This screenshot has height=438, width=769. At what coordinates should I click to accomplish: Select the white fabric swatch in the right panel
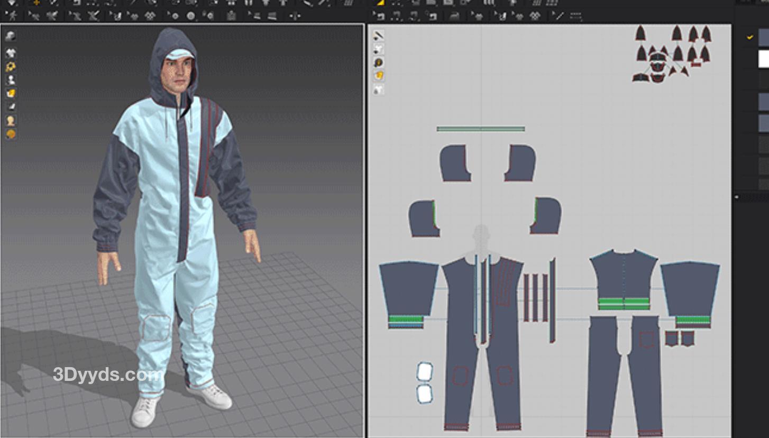pyautogui.click(x=763, y=59)
